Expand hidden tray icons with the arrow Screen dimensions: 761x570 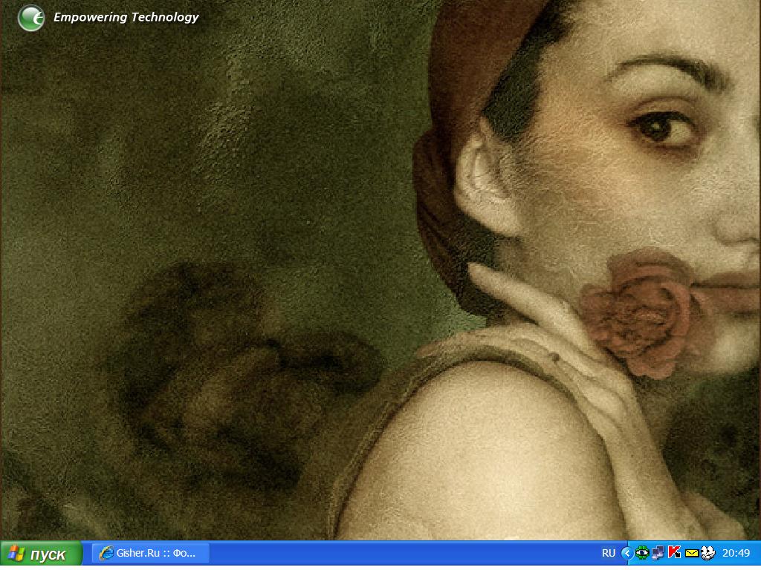coord(626,553)
